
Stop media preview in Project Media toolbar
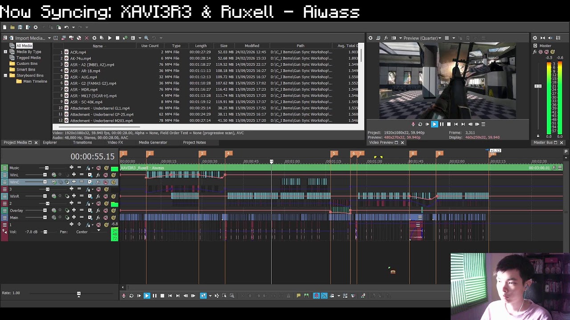[118, 38]
